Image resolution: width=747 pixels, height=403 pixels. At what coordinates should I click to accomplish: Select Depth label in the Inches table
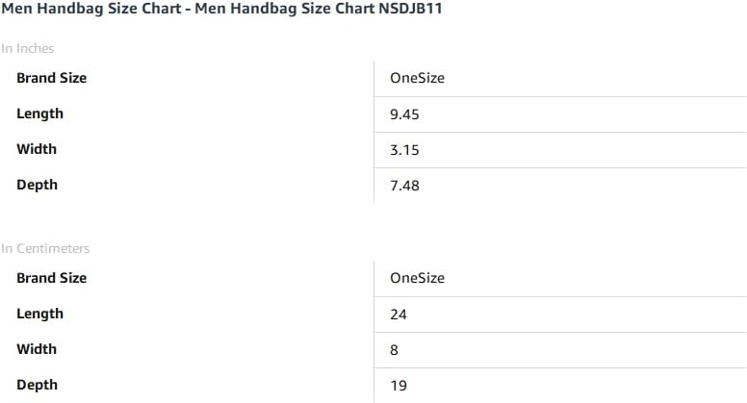[x=37, y=185]
